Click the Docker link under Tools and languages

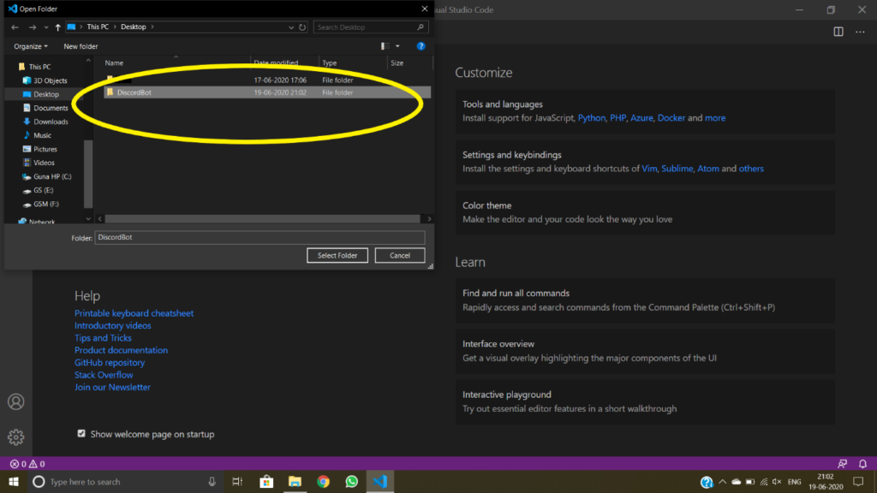click(671, 118)
